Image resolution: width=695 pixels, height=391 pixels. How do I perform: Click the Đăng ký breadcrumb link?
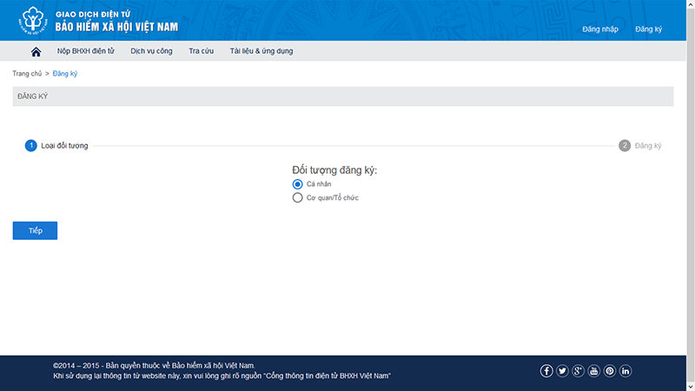64,74
